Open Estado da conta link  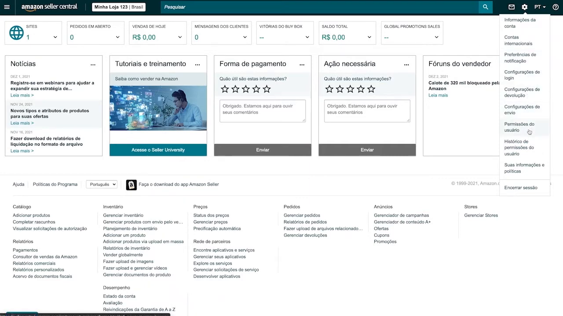(119, 296)
